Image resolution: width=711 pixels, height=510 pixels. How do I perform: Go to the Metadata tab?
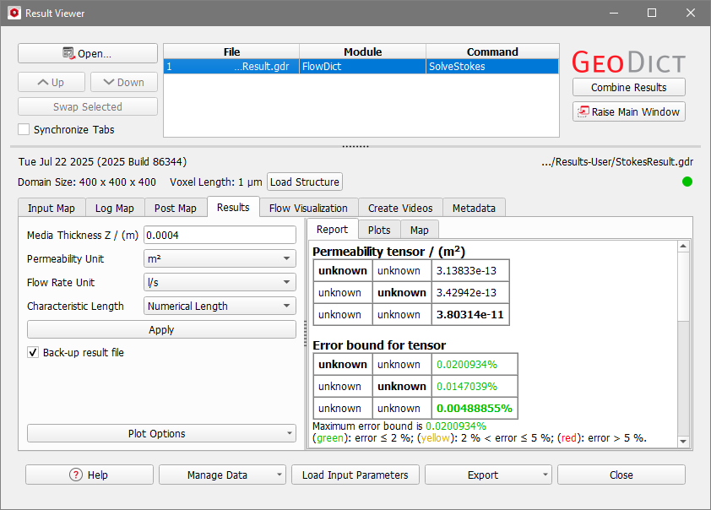pos(475,208)
